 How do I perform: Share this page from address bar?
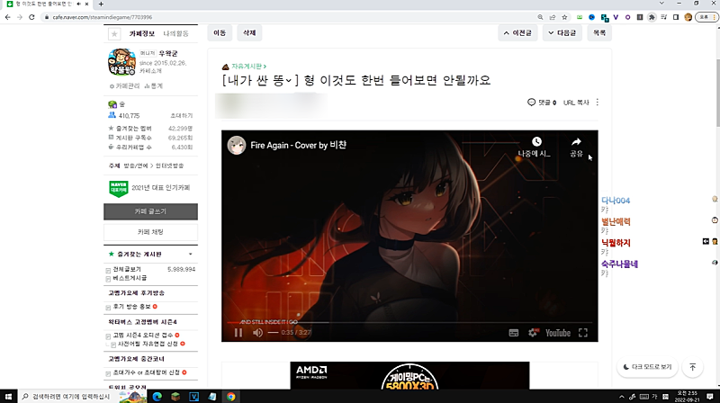click(553, 17)
